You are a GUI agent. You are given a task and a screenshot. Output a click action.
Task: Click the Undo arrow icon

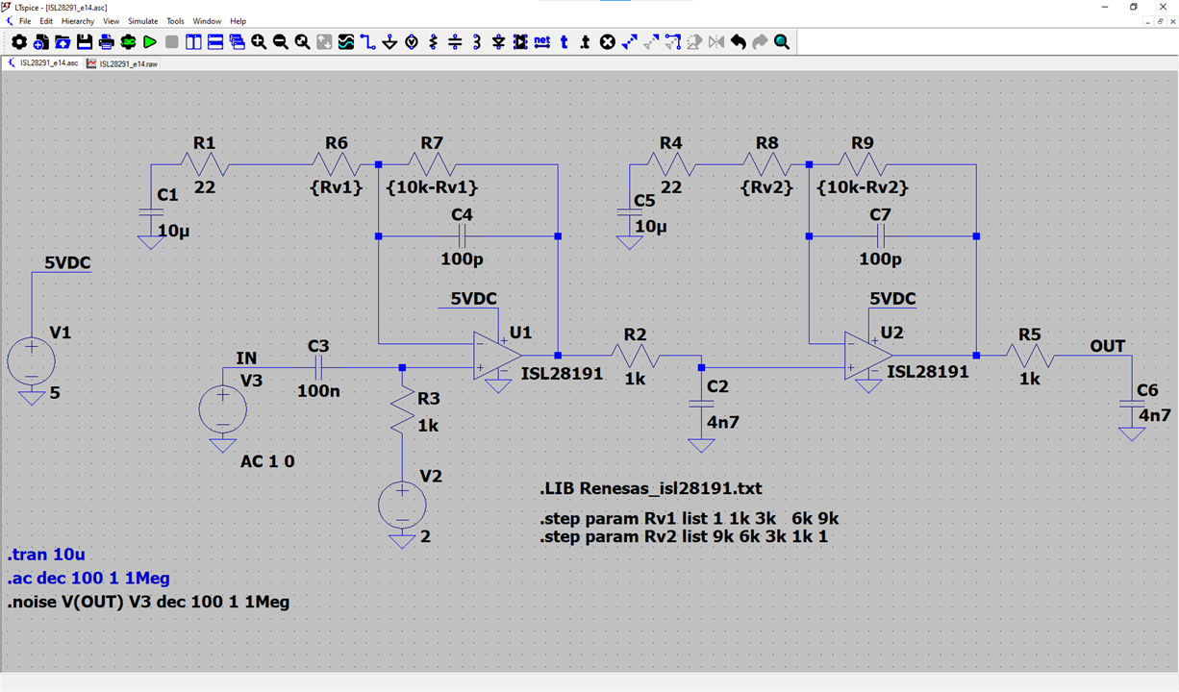pos(738,42)
